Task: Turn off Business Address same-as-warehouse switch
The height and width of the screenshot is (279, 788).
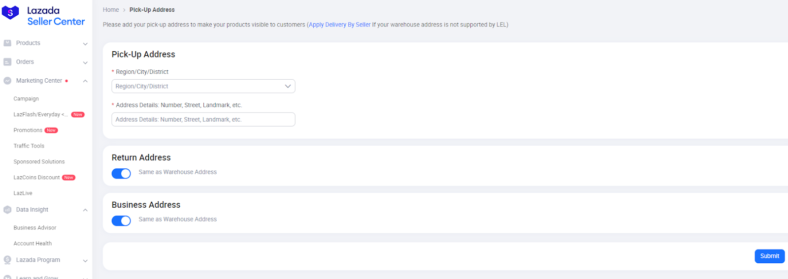Action: (121, 220)
